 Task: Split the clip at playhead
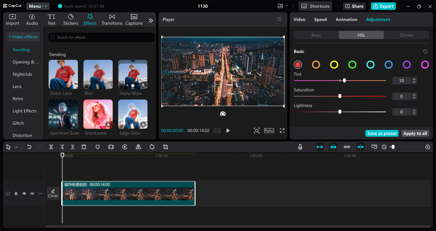51,147
